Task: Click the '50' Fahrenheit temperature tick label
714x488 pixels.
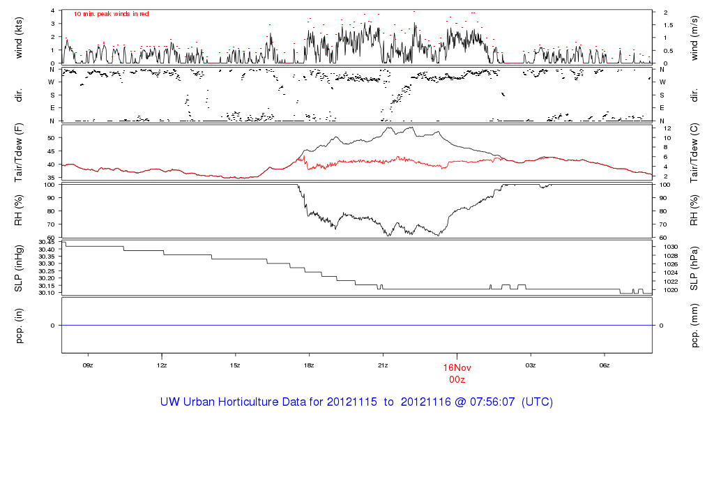Action: pos(51,138)
